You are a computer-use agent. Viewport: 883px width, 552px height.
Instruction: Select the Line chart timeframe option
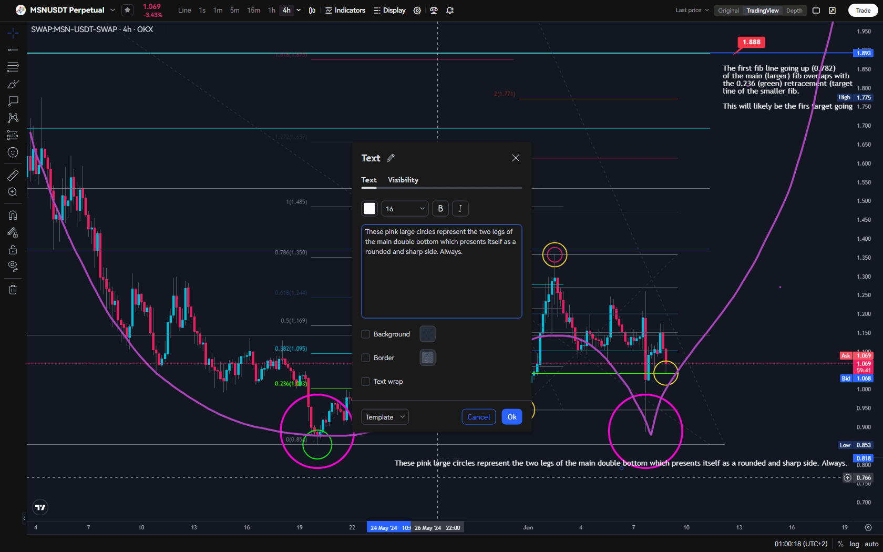(x=184, y=11)
